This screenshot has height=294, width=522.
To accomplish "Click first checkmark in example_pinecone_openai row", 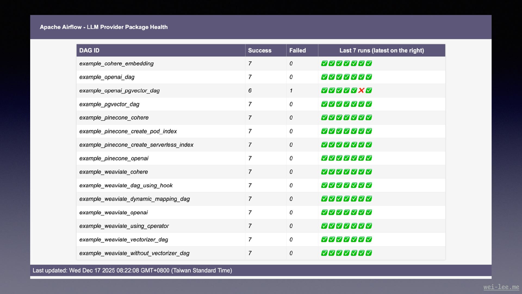I will (x=324, y=158).
